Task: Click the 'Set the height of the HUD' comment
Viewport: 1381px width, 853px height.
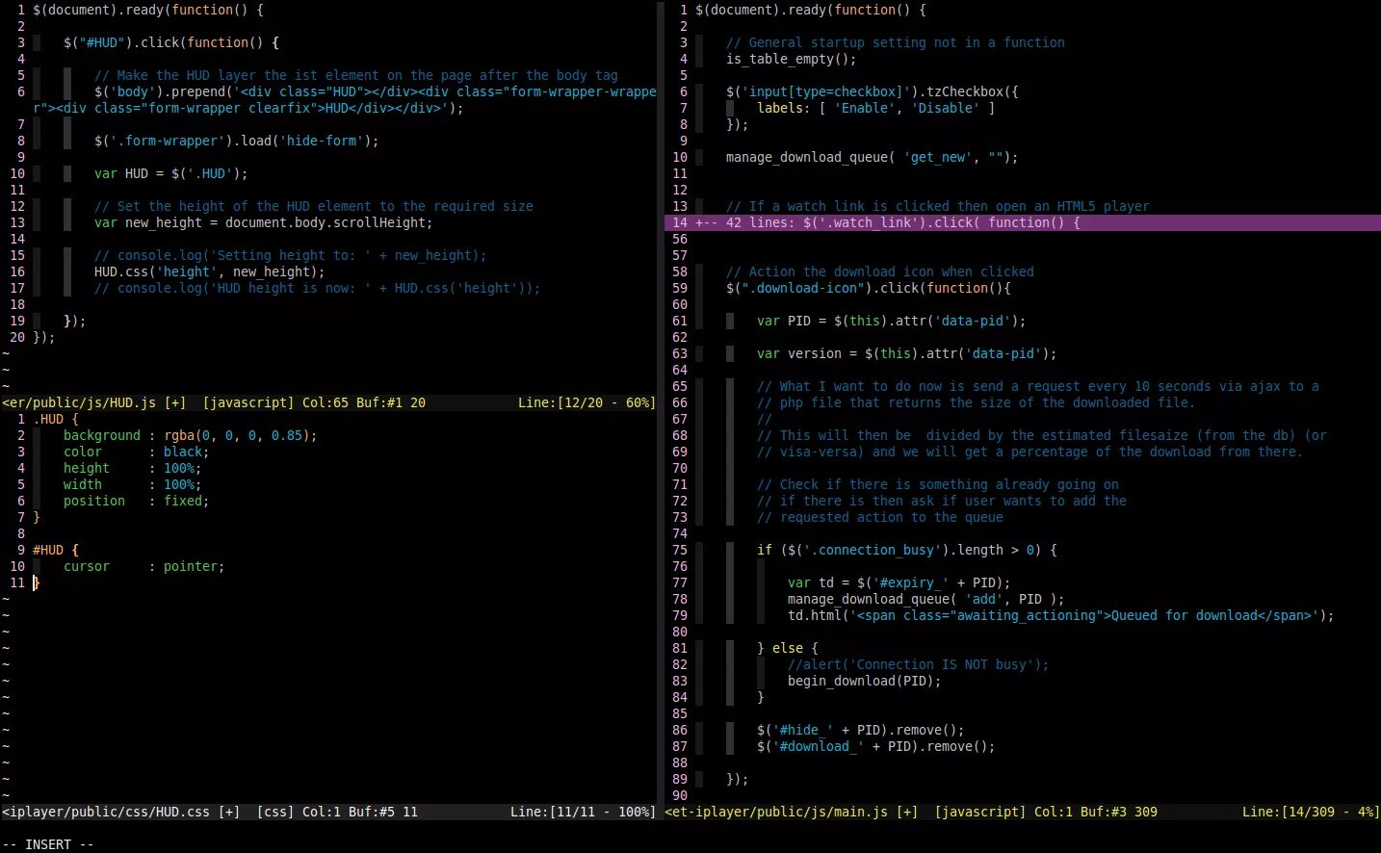Action: click(x=314, y=206)
